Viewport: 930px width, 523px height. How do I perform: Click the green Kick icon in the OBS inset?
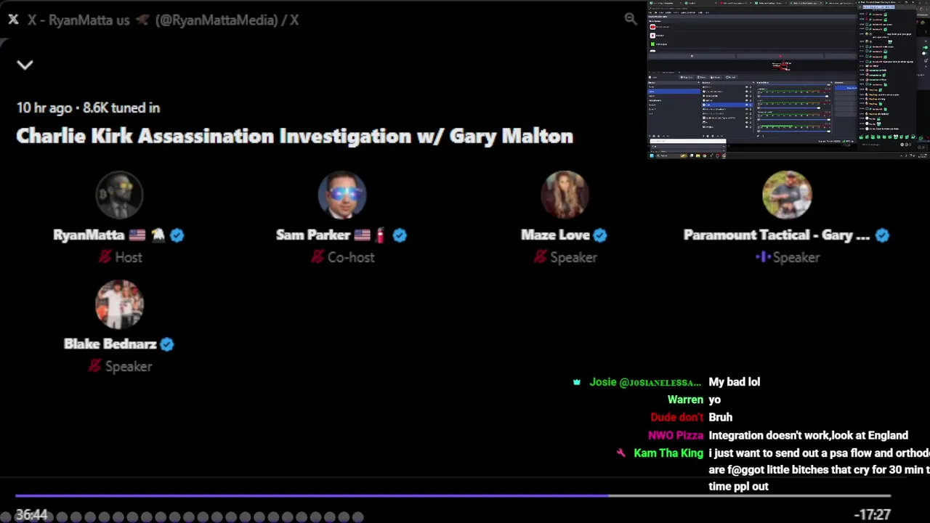652,44
